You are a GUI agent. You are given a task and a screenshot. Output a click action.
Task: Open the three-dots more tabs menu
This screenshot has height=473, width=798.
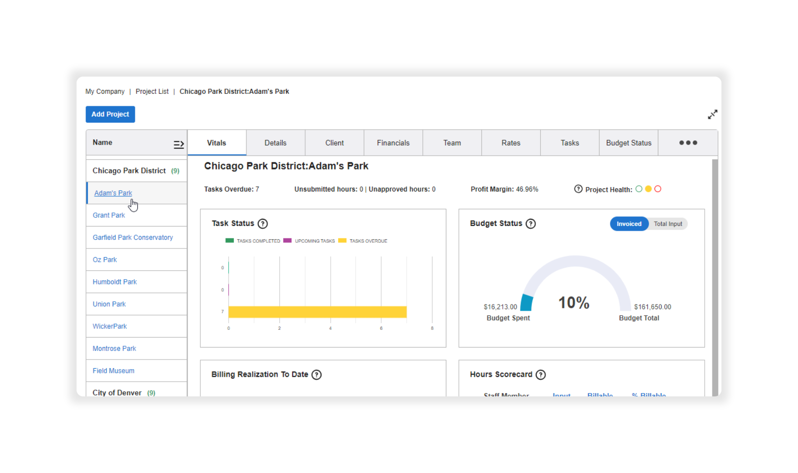[688, 143]
